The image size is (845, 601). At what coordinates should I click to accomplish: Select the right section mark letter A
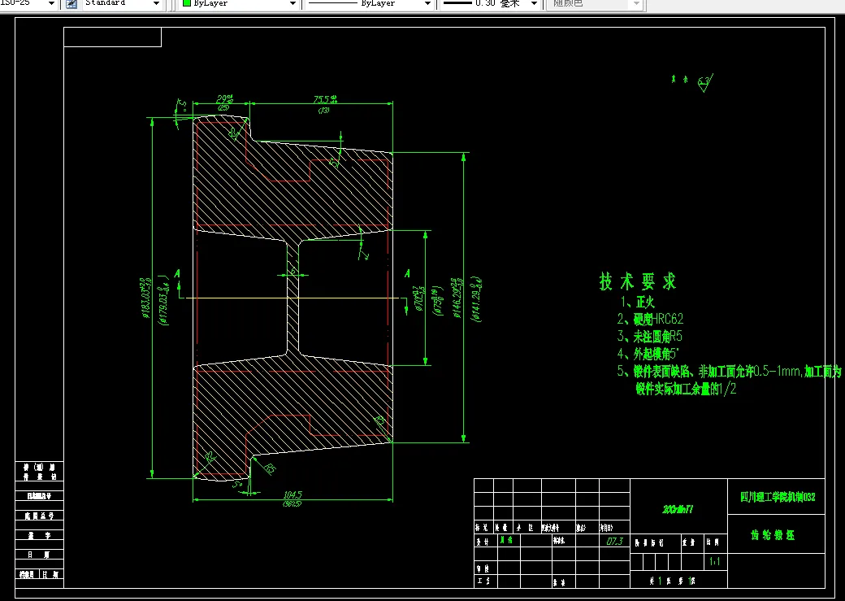tap(407, 274)
